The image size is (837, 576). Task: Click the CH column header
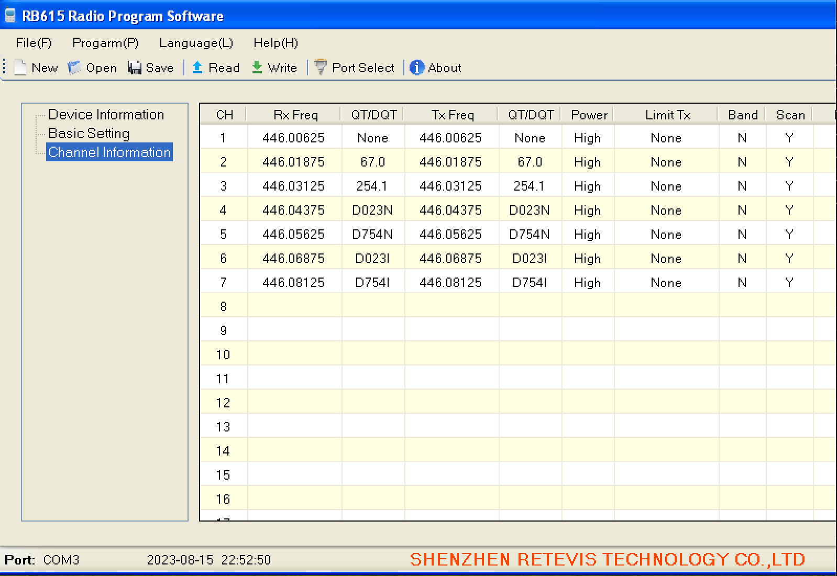click(224, 115)
